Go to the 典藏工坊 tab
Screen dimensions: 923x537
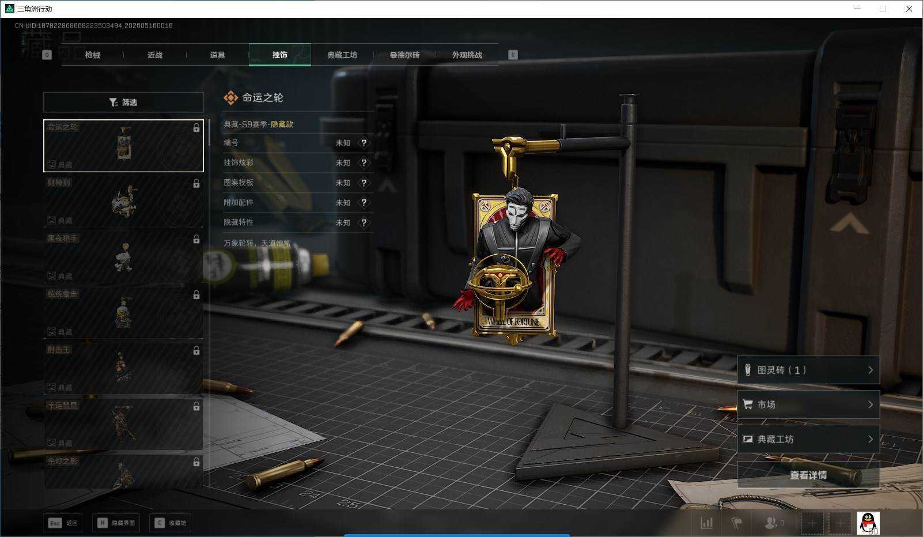342,55
